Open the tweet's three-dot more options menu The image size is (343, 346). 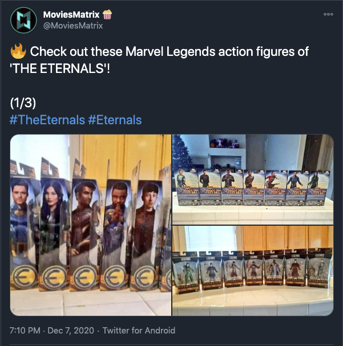pyautogui.click(x=328, y=14)
